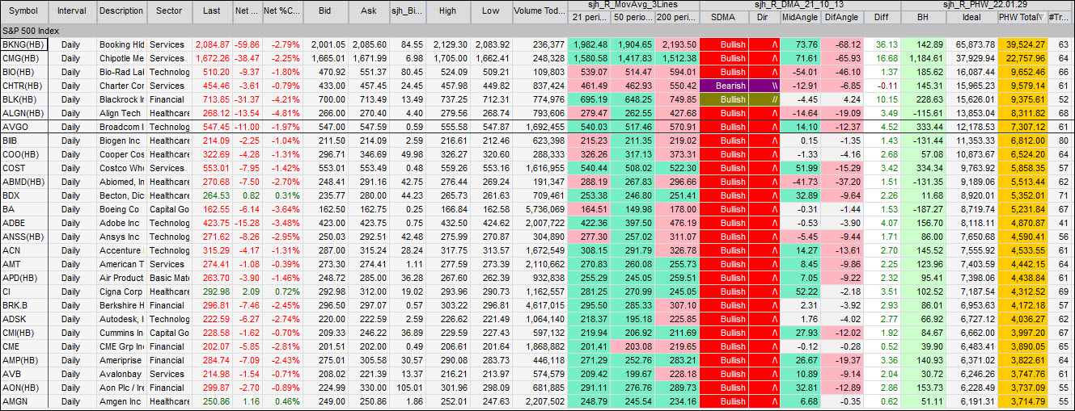The height and width of the screenshot is (411, 1075).
Task: Click the BRK.B symbol cell
Action: click(24, 305)
